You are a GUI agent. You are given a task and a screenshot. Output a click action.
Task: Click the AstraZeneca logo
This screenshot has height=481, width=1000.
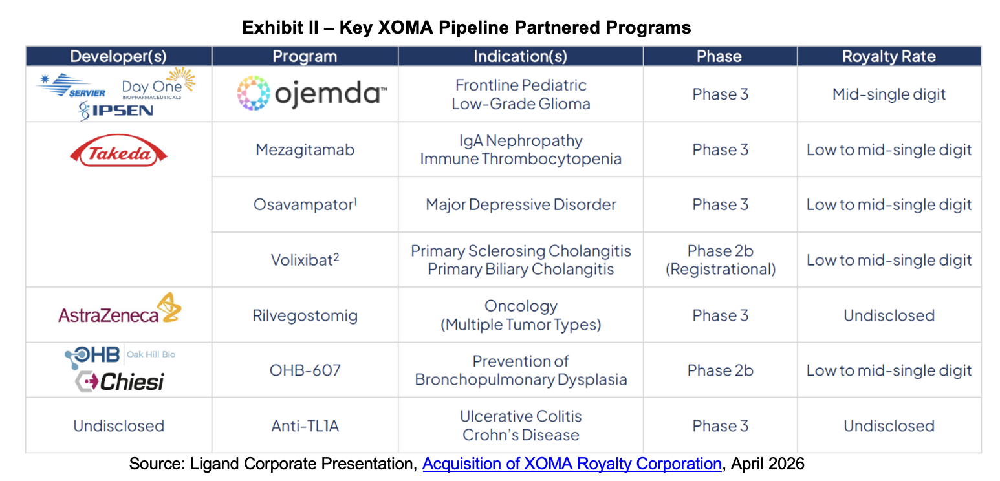(119, 310)
